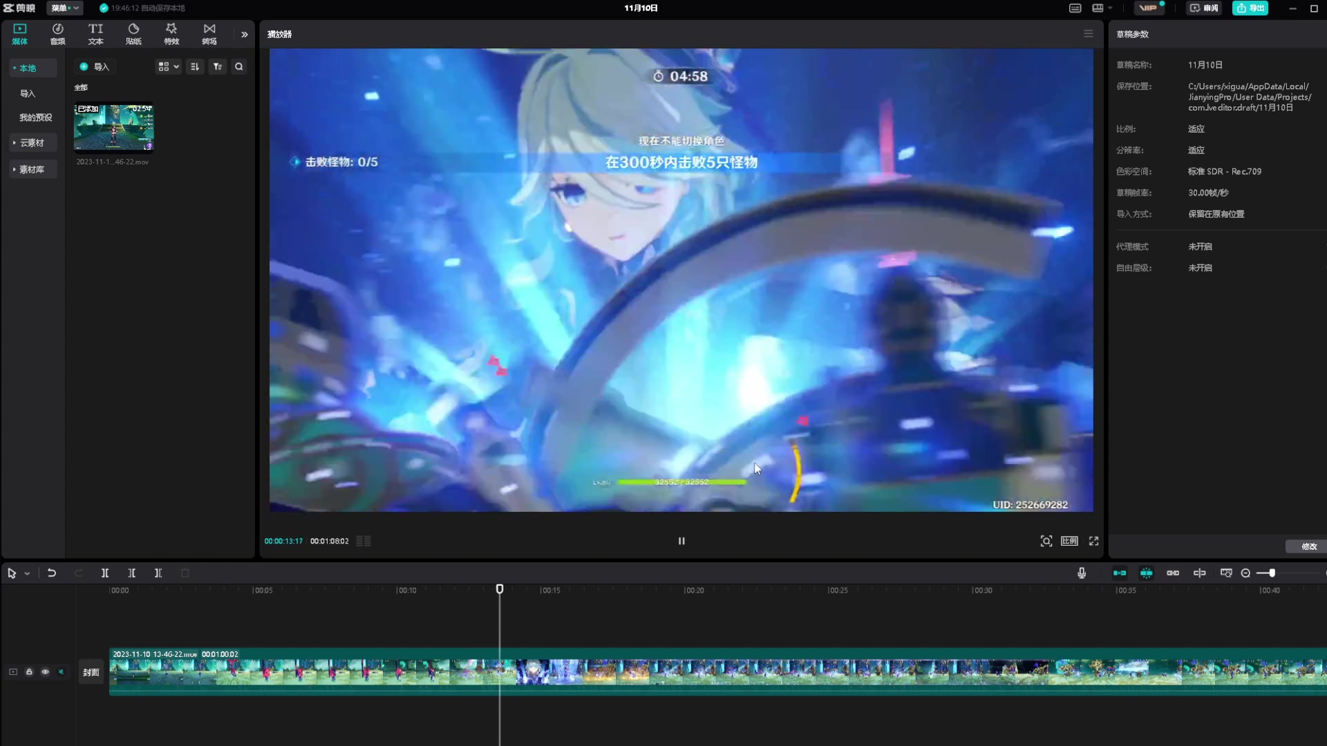Image resolution: width=1327 pixels, height=746 pixels.
Task: Expand more tabs with the double chevron
Action: (x=244, y=35)
